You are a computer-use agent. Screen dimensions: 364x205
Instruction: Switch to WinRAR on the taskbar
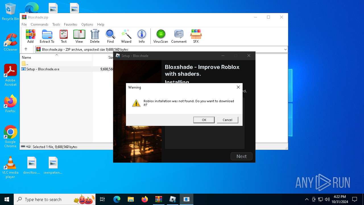pyautogui.click(x=158, y=199)
